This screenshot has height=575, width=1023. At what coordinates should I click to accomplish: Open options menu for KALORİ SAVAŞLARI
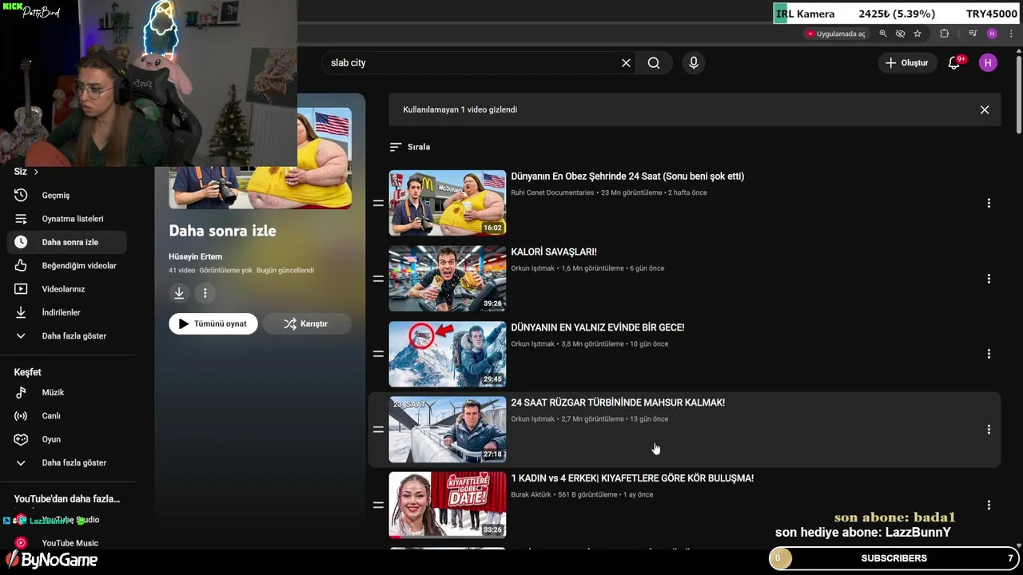click(x=989, y=279)
